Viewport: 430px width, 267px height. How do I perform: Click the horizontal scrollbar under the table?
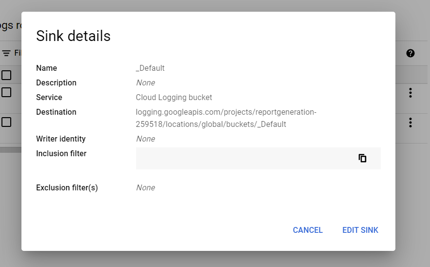[11, 150]
